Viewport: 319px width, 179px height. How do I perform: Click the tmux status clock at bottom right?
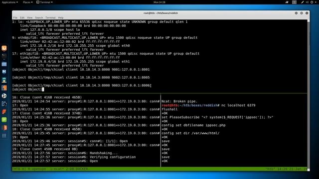click(286, 169)
